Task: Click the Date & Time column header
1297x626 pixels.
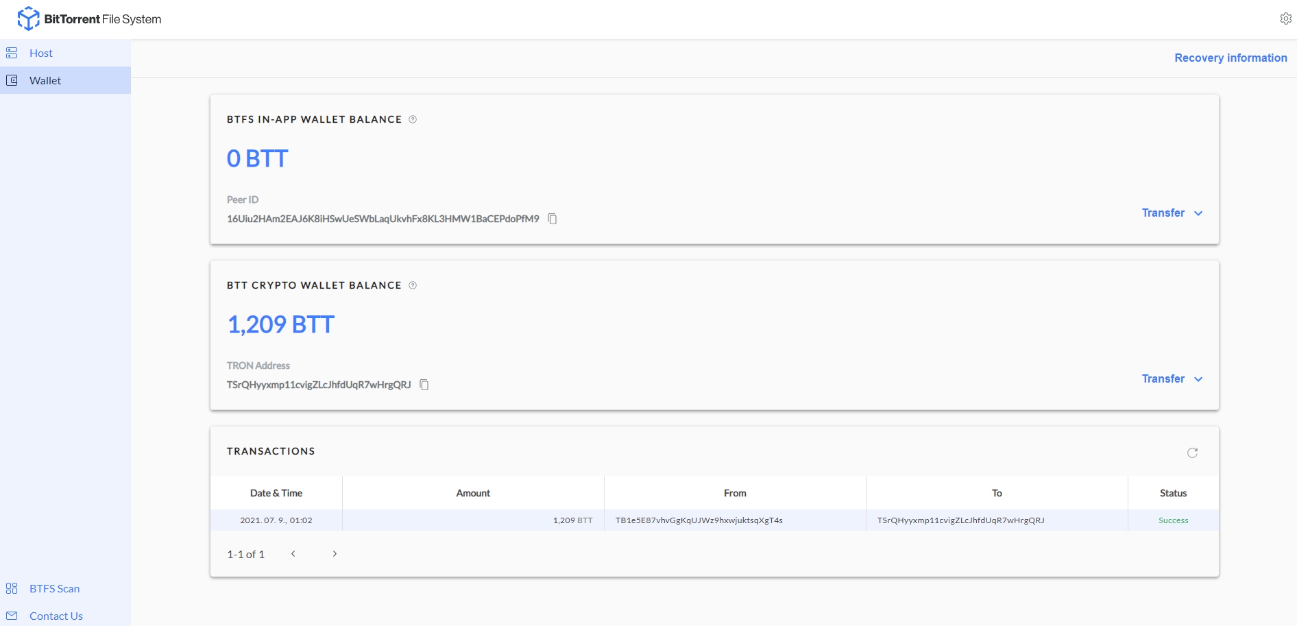Action: (x=276, y=493)
